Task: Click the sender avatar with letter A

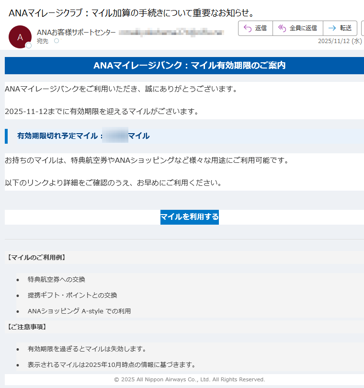Action: (x=20, y=37)
